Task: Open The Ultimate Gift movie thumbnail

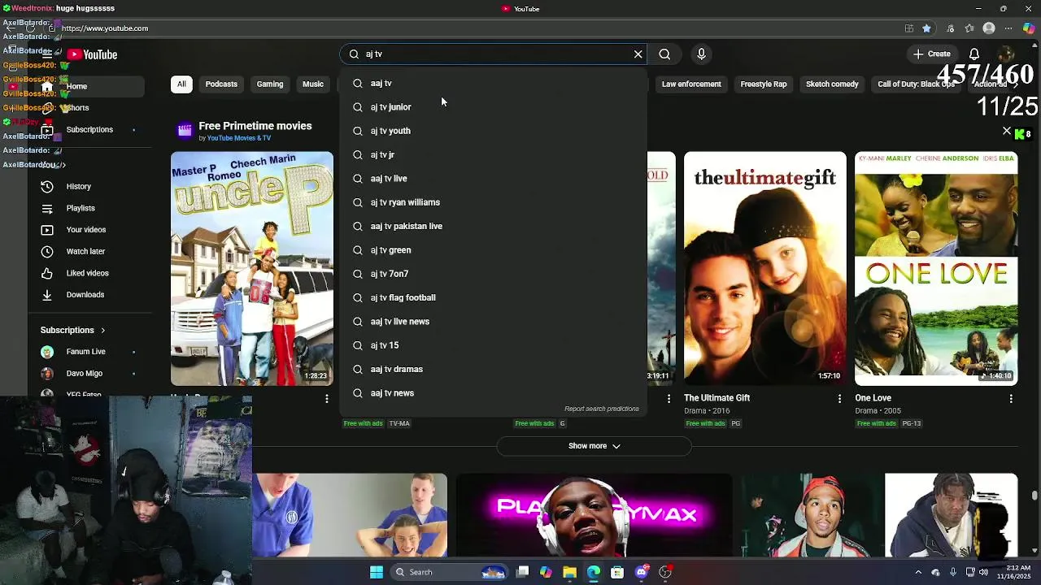Action: point(764,268)
